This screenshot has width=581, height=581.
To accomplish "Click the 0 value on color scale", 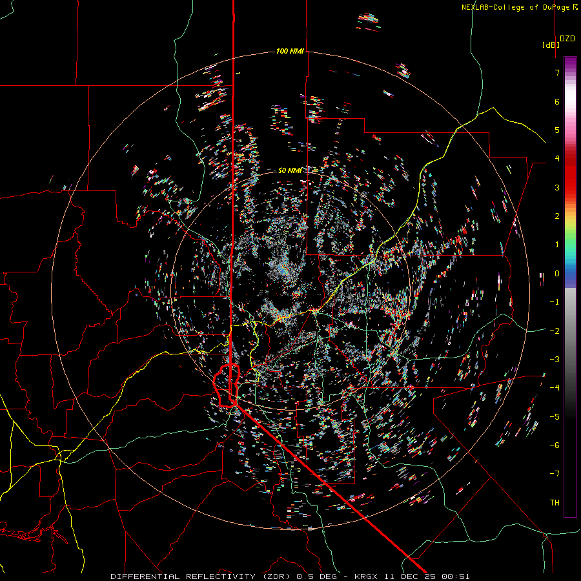I will coord(557,274).
